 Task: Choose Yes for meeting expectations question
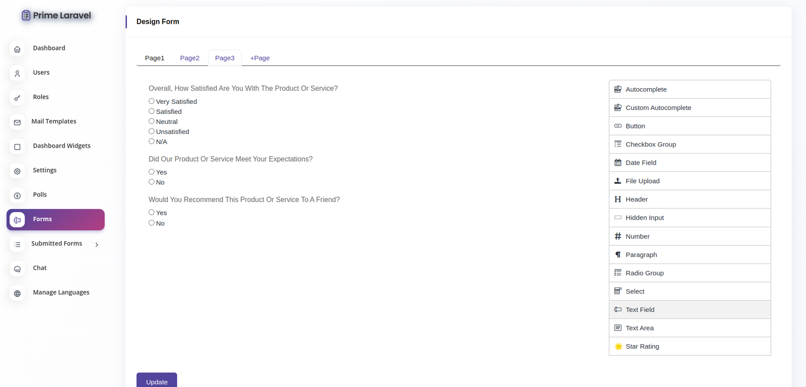click(x=152, y=172)
